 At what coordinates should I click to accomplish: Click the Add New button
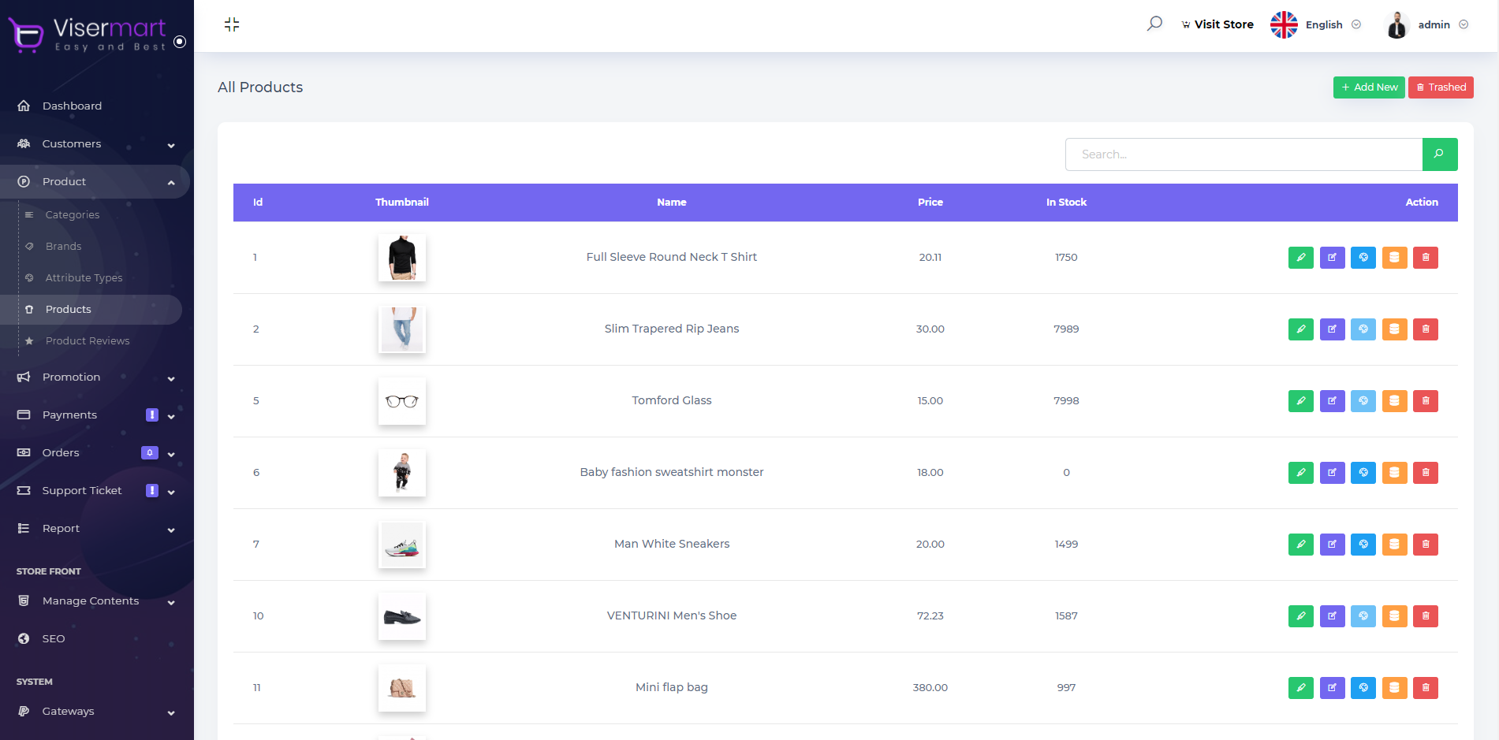1369,87
